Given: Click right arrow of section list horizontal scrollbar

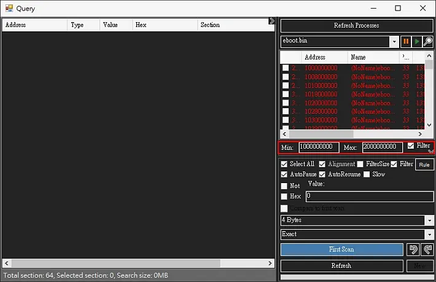Looking at the screenshot, I should click(420, 134).
